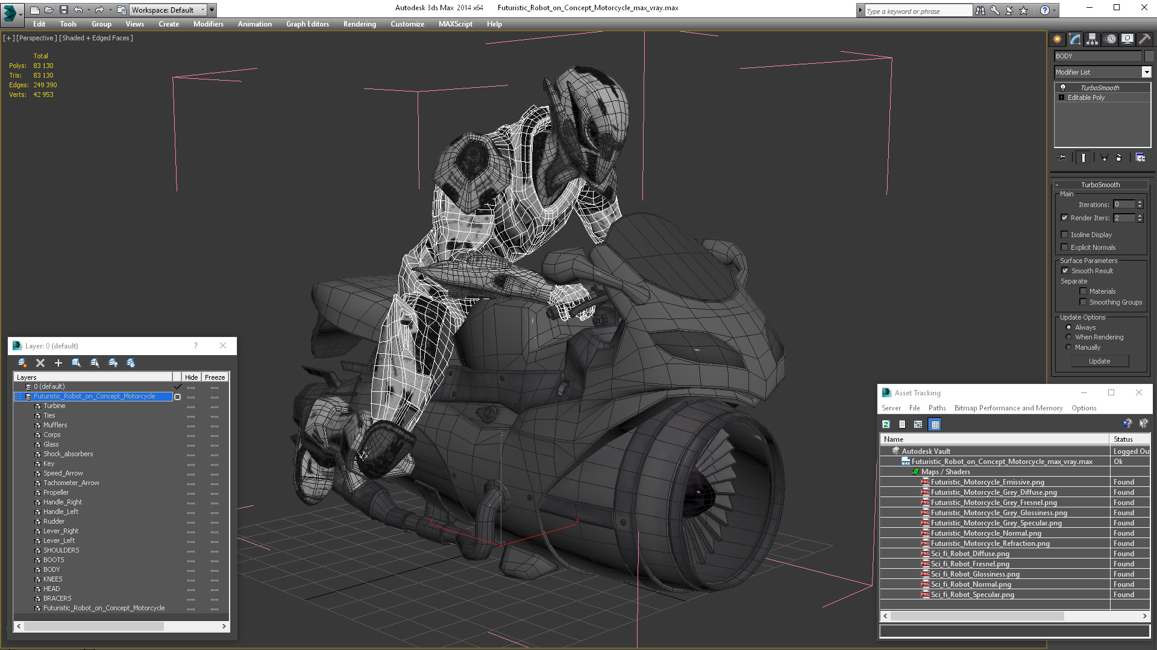Open the Rendering menu
The height and width of the screenshot is (650, 1157).
coord(360,24)
